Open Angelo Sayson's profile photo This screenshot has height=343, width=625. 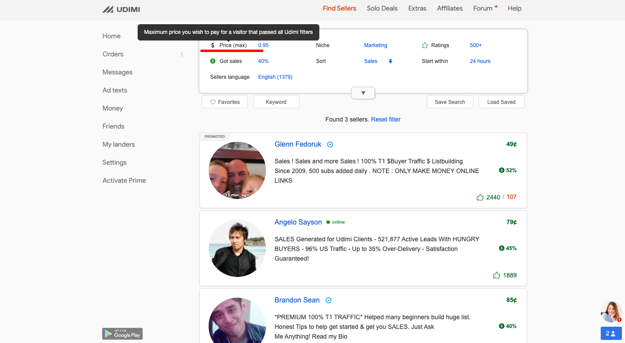237,248
